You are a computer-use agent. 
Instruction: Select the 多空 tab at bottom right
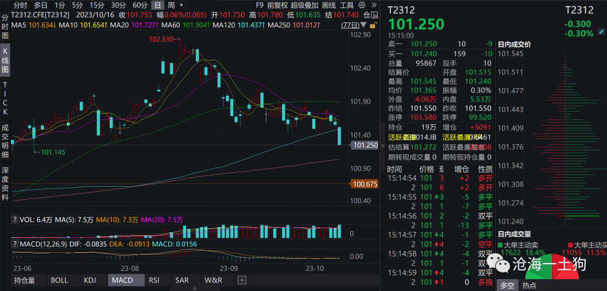coord(507,285)
